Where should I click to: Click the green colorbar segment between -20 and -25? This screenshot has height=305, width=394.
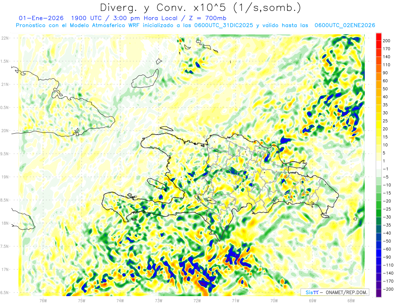379,205
